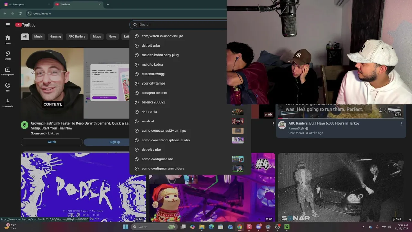Screen dimensions: 412x232
Task: Select the All filter chip
Action: (25, 36)
